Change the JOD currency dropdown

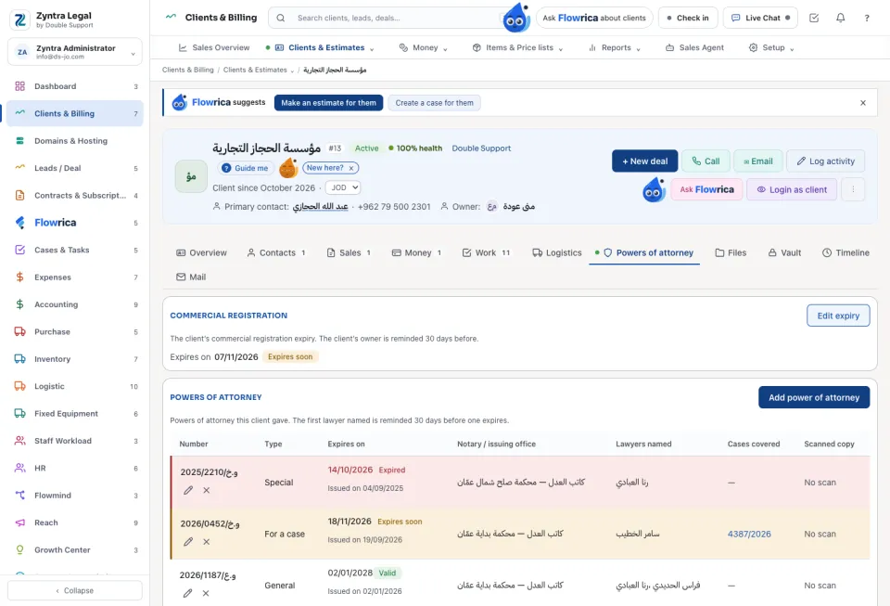coord(343,187)
